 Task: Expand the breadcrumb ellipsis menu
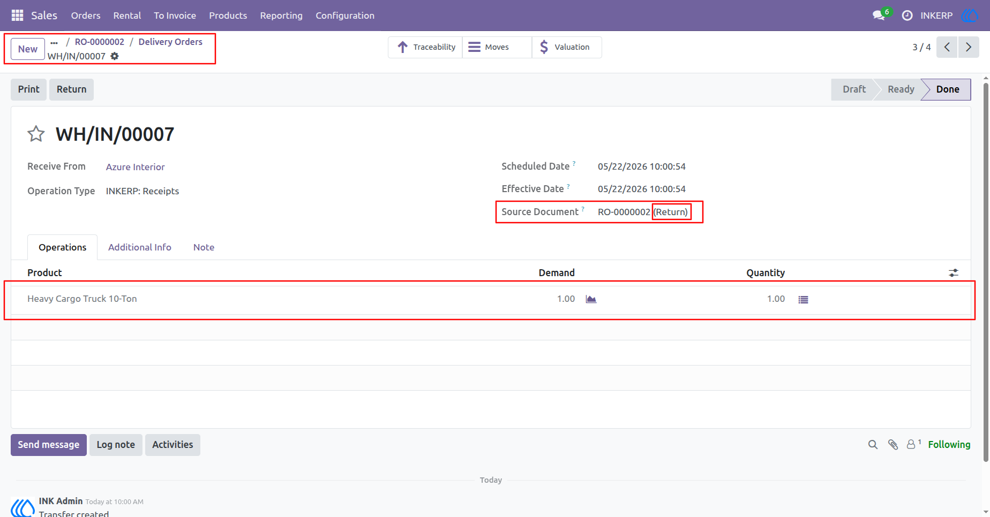click(x=54, y=42)
